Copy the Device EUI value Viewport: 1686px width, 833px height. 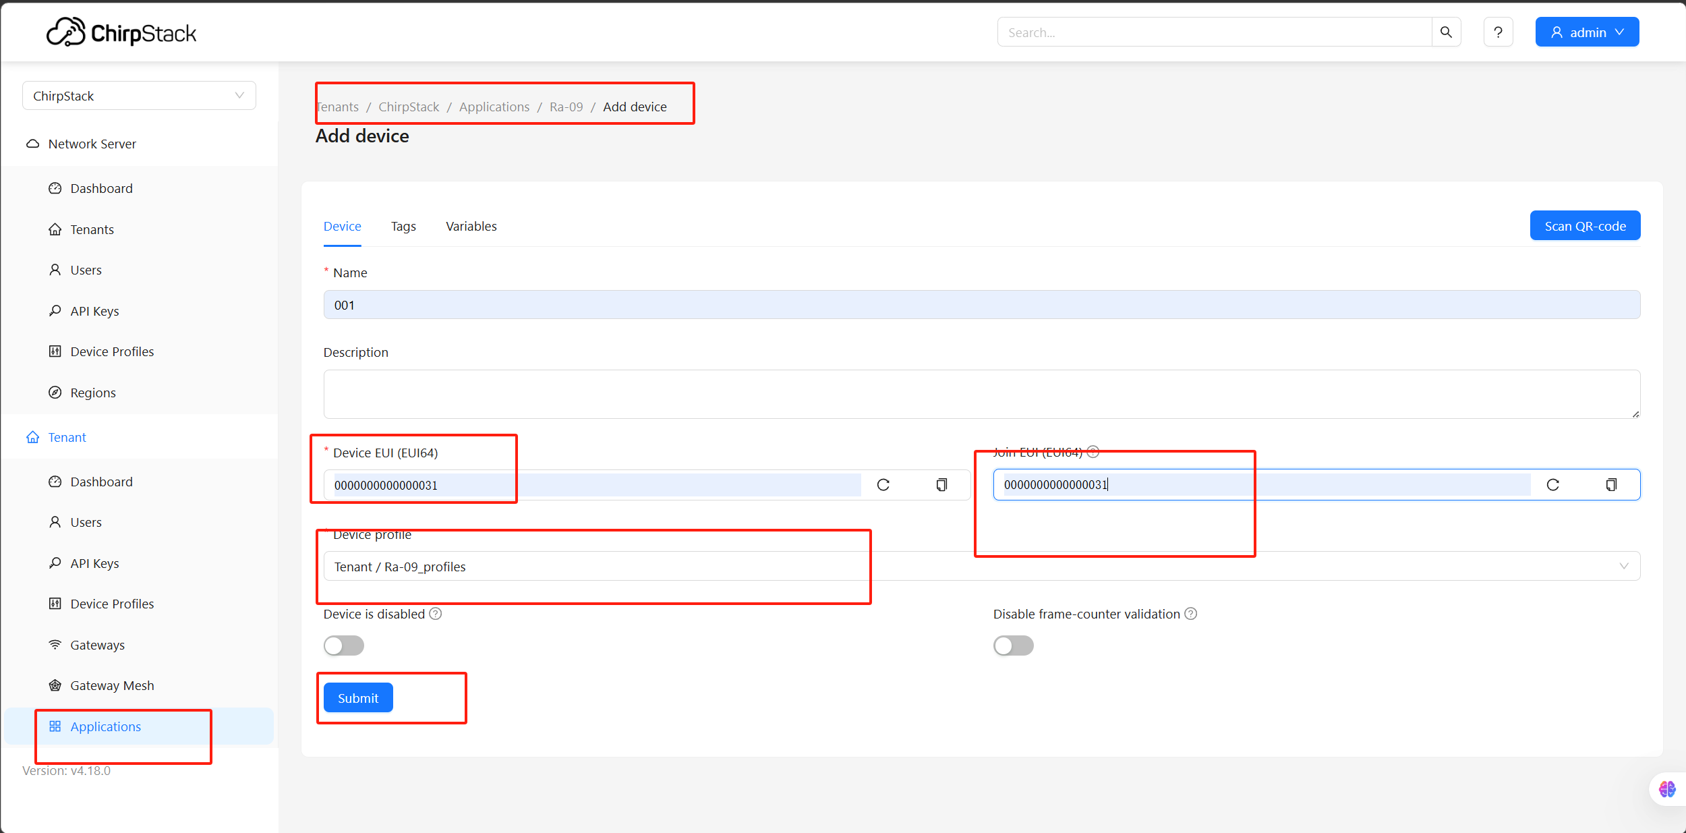(941, 485)
